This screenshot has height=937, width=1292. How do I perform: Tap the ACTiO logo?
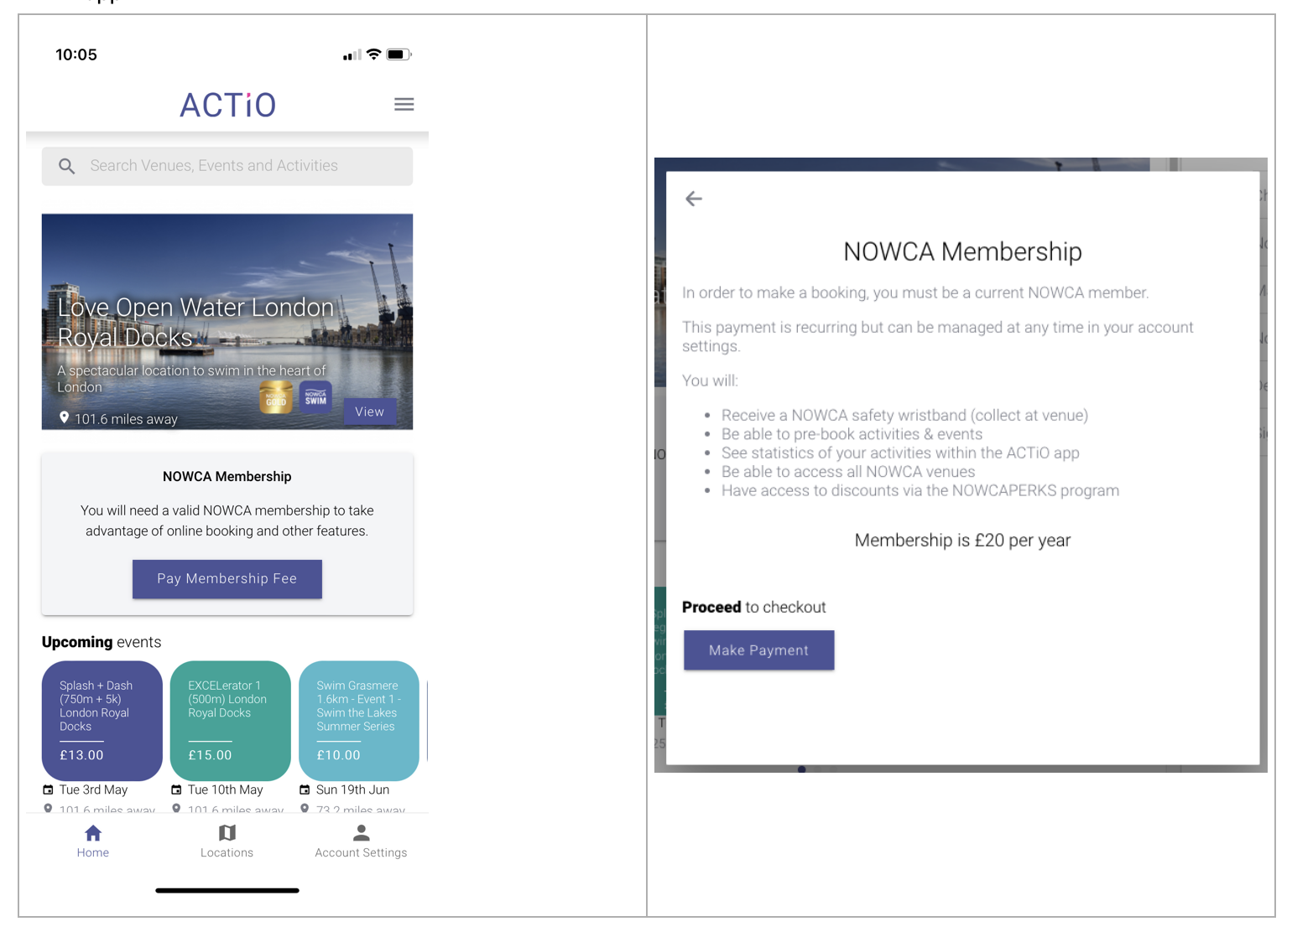[227, 105]
